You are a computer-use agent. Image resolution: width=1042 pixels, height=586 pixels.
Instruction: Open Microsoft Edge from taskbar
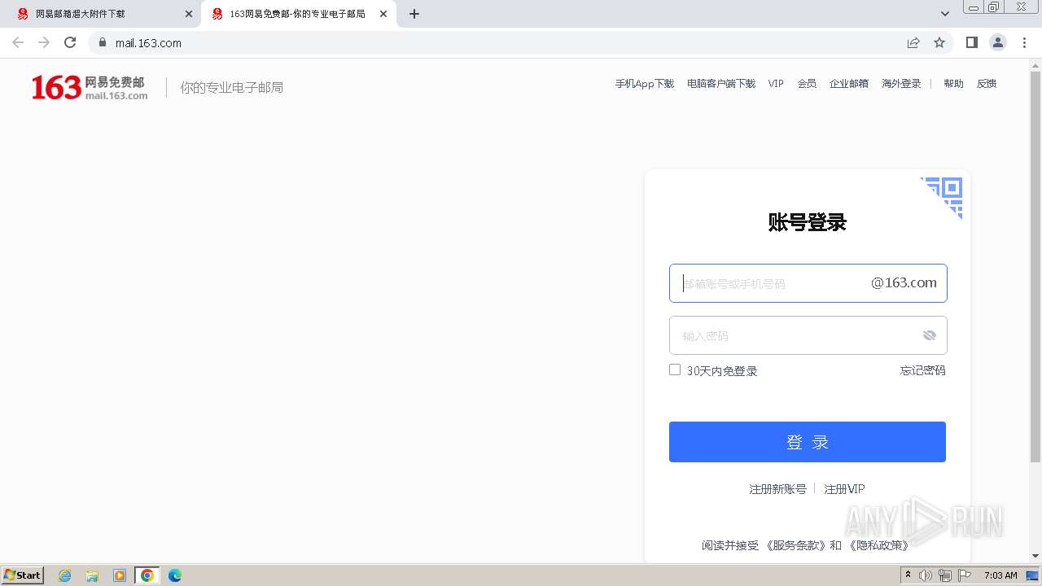(x=175, y=575)
